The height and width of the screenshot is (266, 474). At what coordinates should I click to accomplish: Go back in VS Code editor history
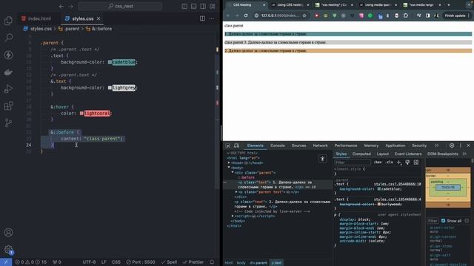[61, 6]
